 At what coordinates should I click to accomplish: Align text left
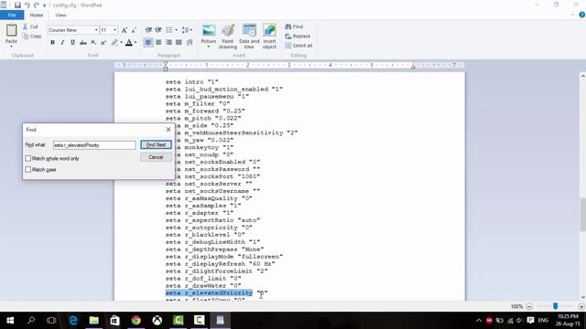[148, 43]
